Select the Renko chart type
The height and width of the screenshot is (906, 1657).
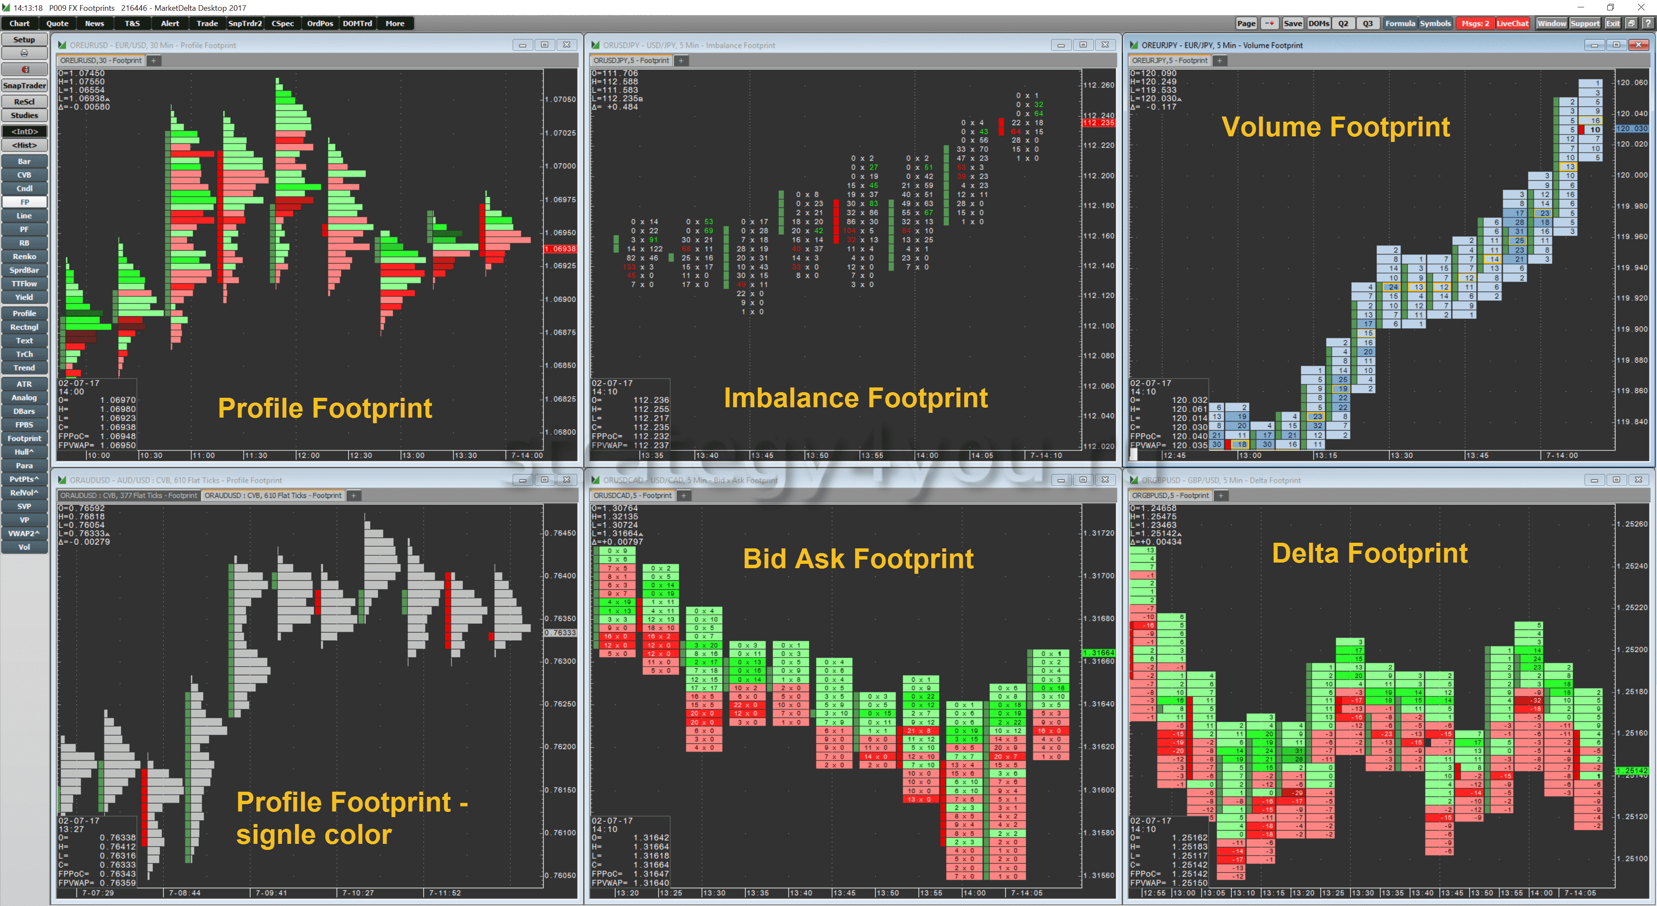point(25,257)
